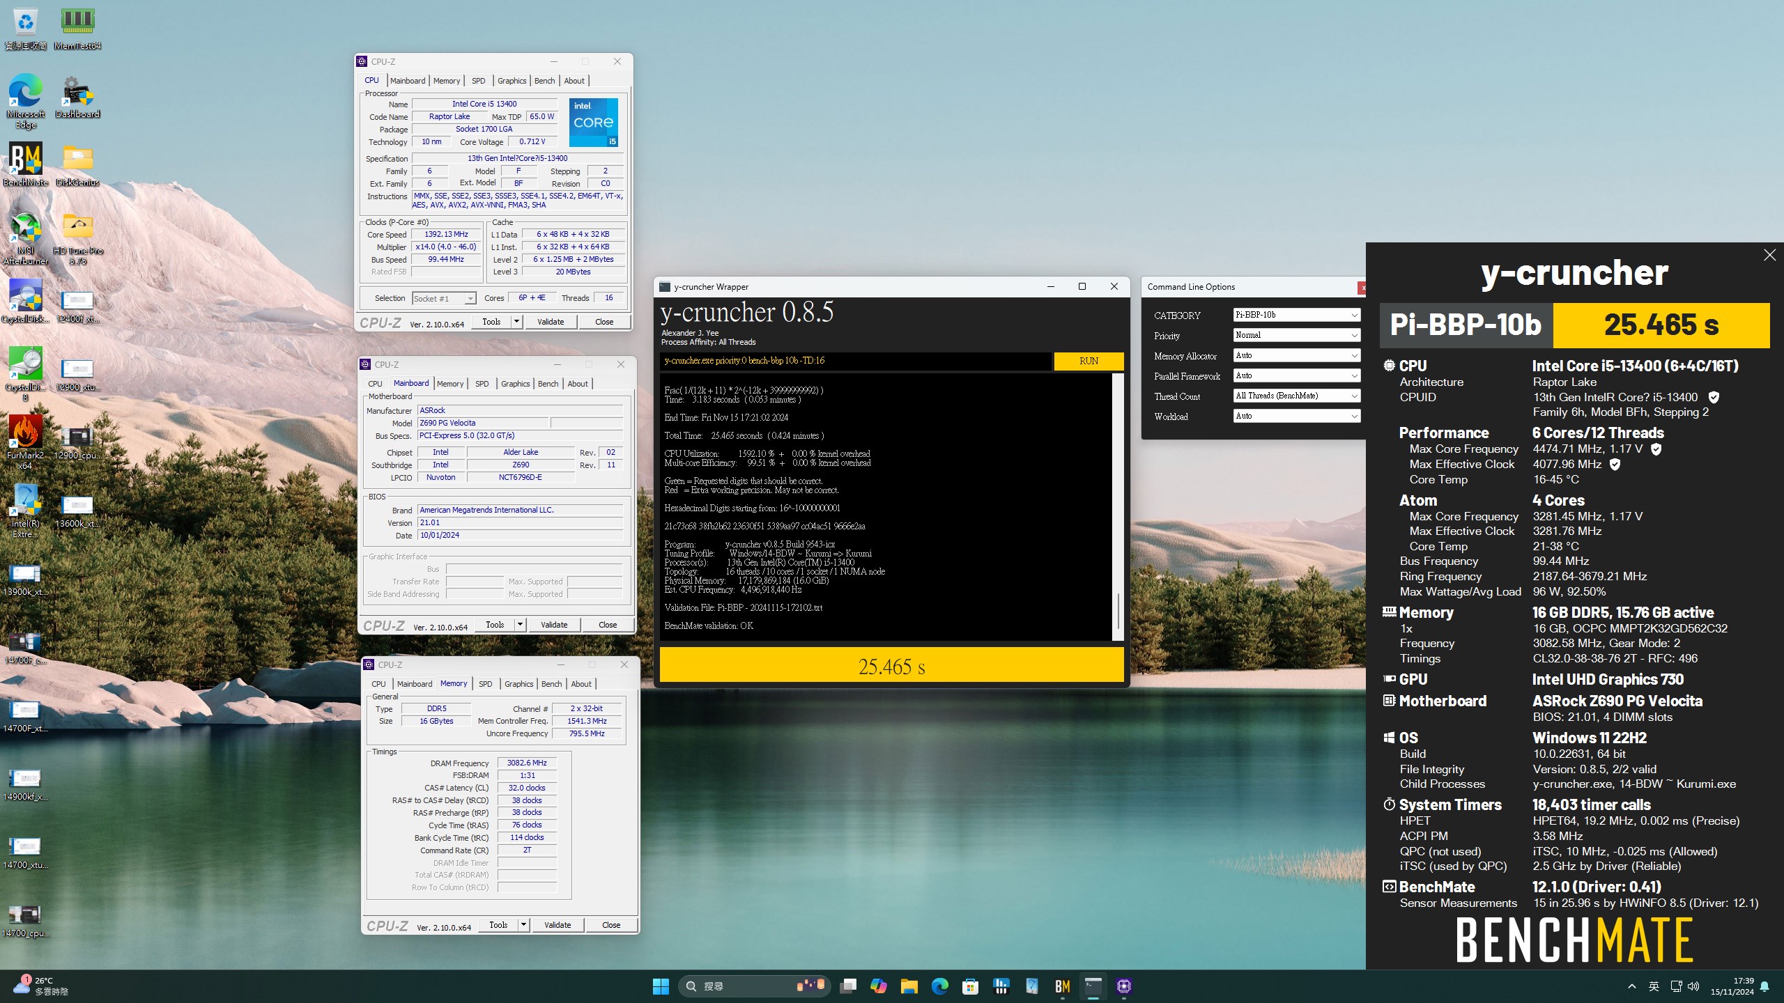Viewport: 1784px width, 1003px height.
Task: Select the 14700_xtu desktop file
Action: point(26,853)
